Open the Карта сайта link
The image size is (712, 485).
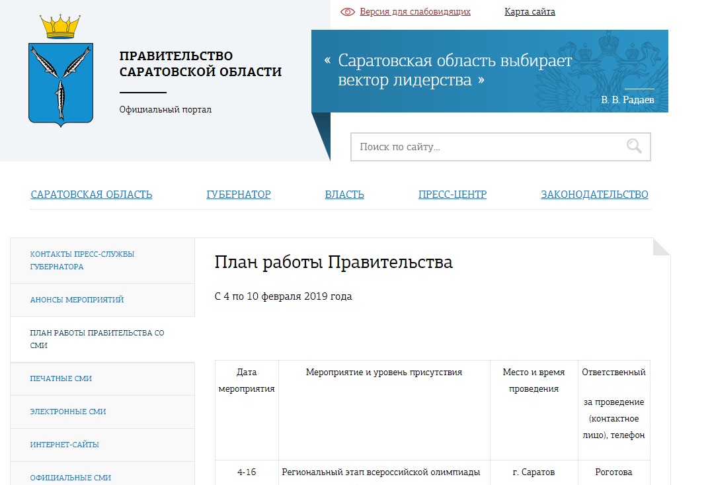[x=530, y=12]
